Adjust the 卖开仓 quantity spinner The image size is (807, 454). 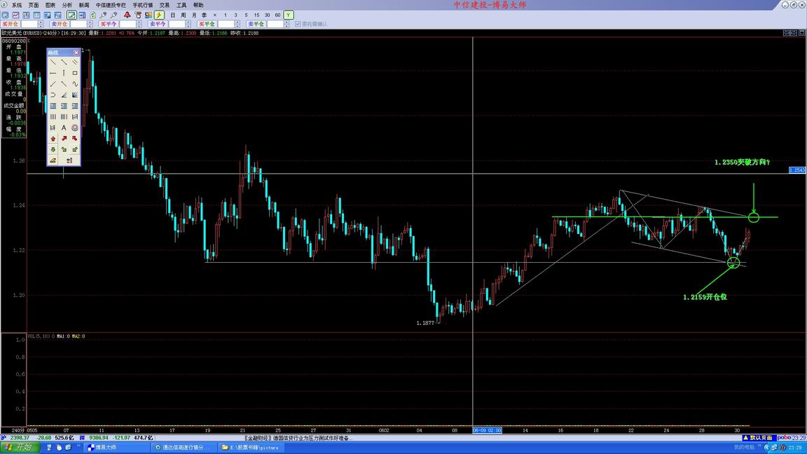pyautogui.click(x=90, y=25)
